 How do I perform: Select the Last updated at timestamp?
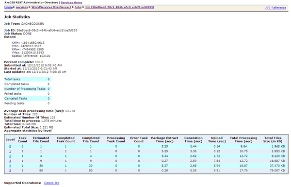(x=49, y=72)
